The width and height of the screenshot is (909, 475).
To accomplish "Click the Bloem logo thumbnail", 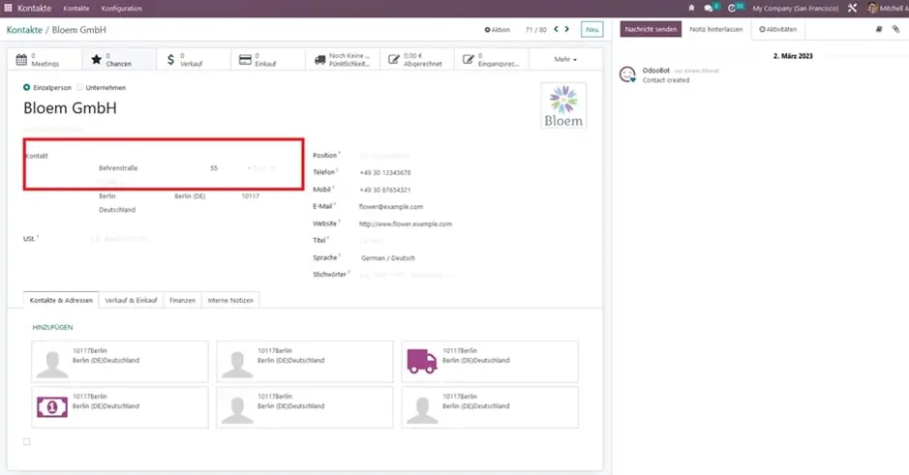I will pos(563,105).
